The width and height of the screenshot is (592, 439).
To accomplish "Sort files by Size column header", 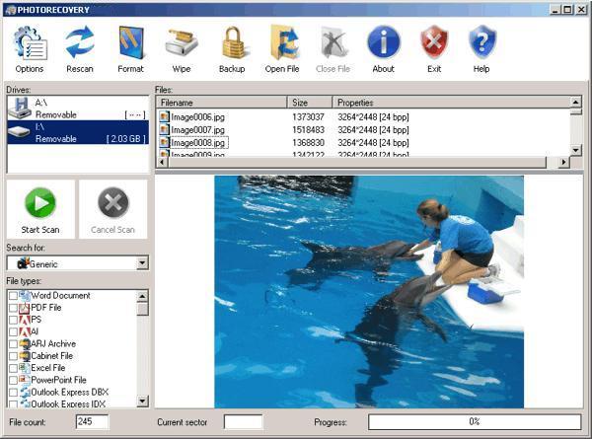I will 310,103.
